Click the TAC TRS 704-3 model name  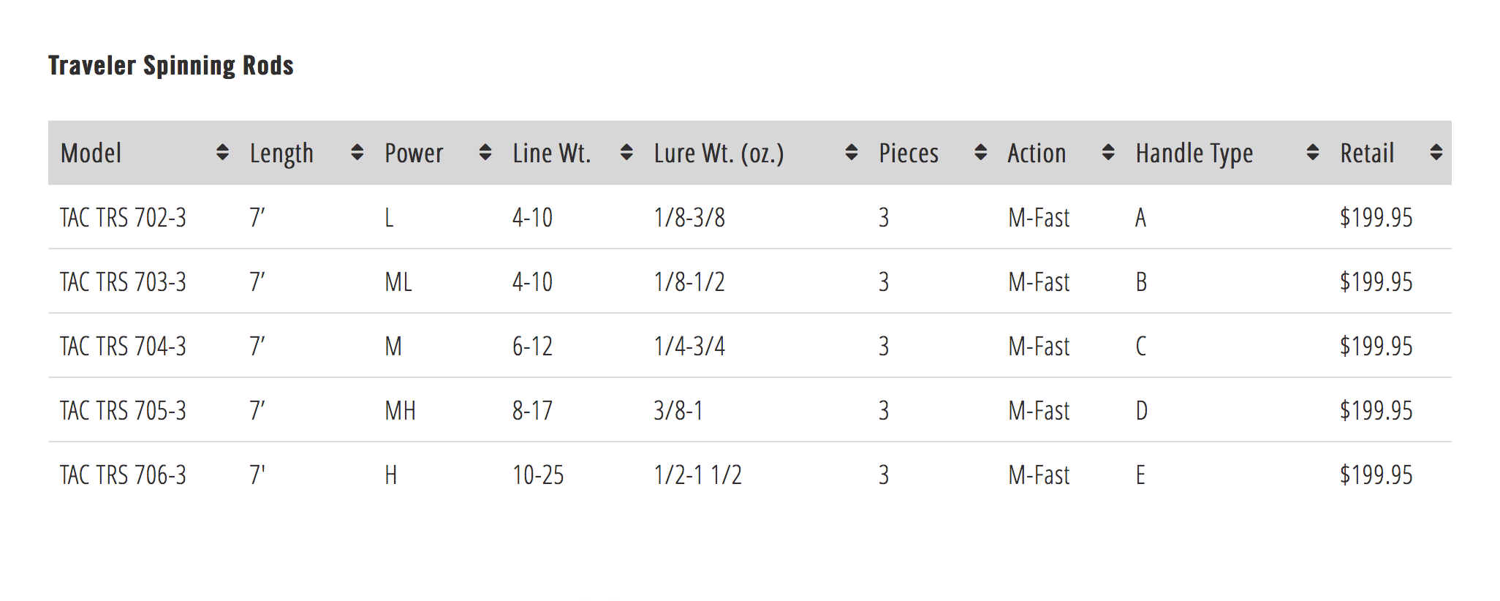tap(123, 347)
